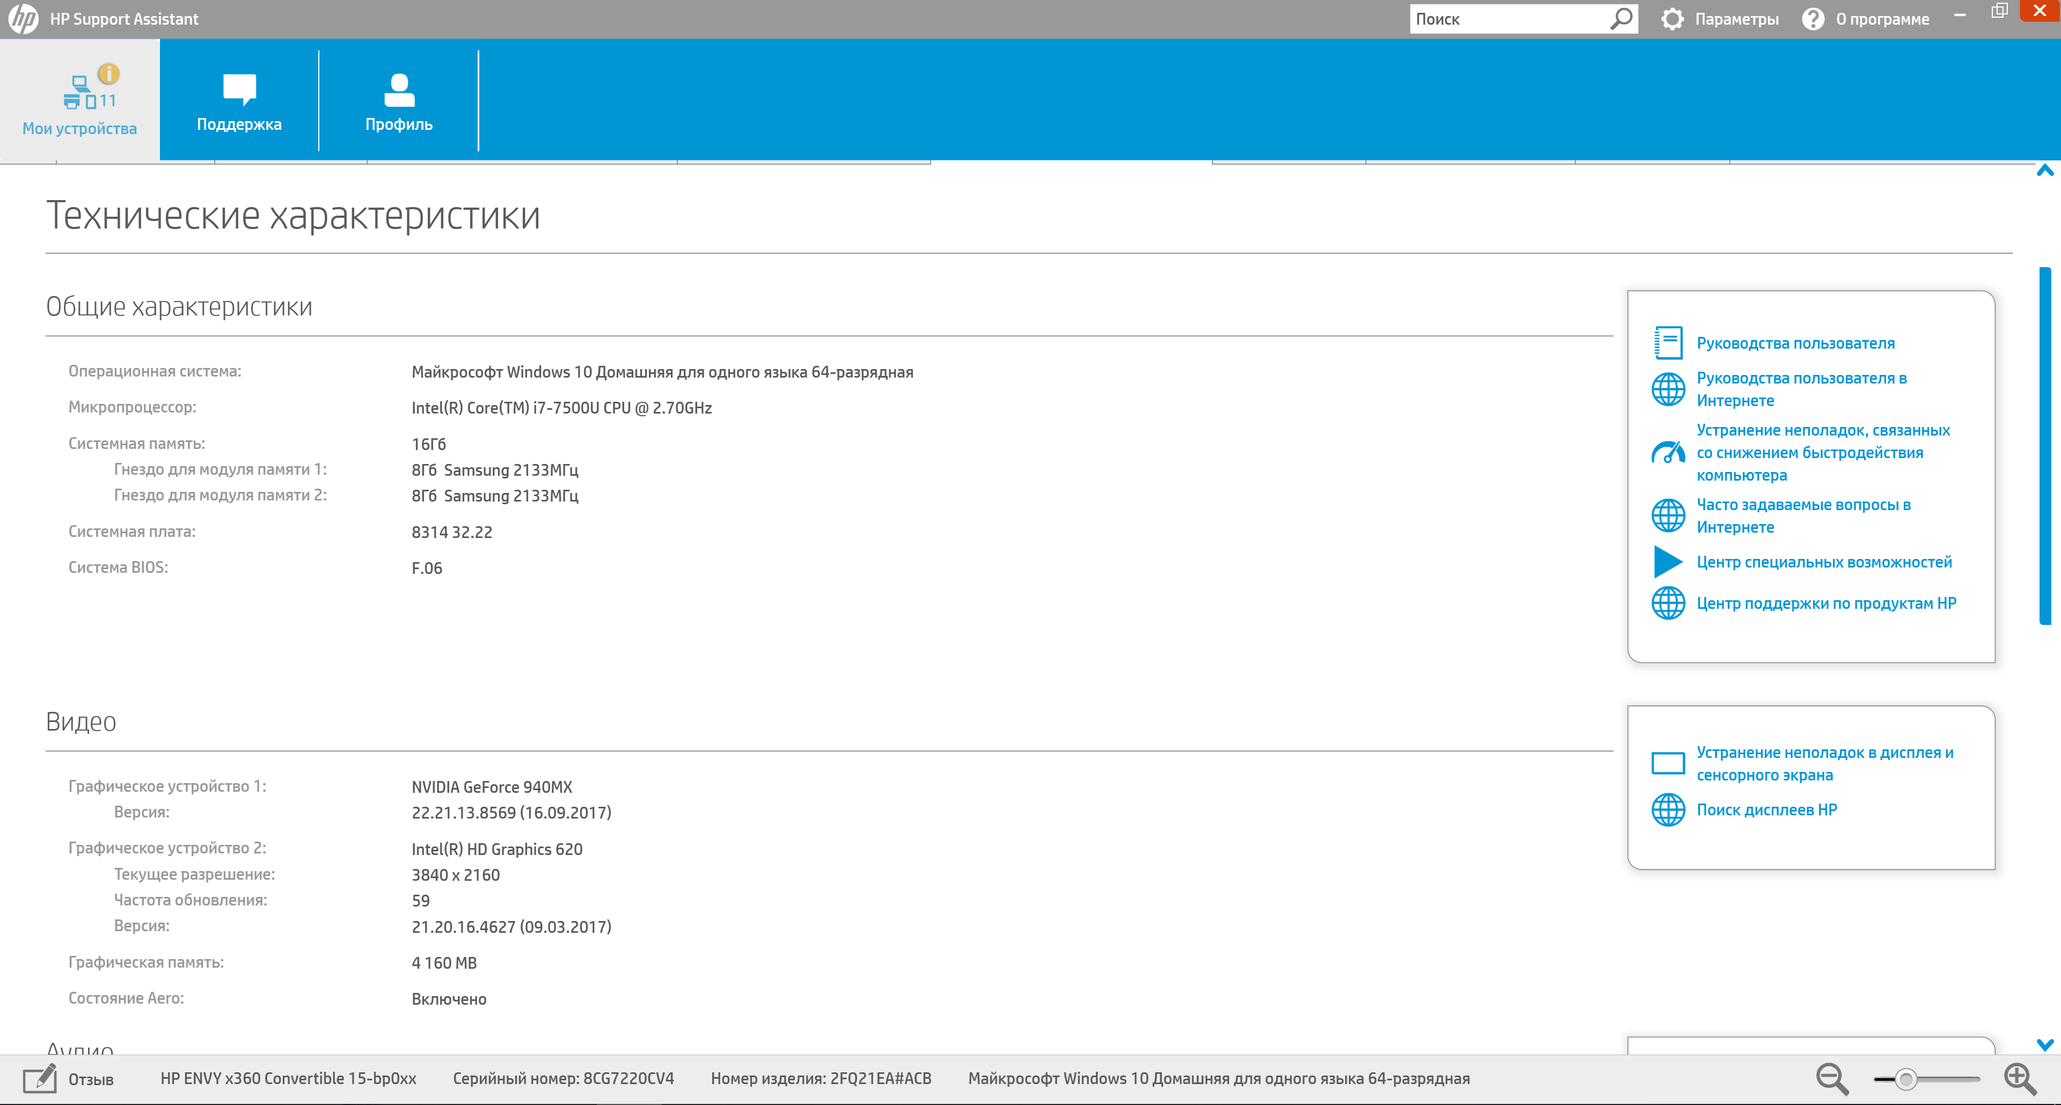Select system board value 8314 32.22
Viewport: 2061px width, 1105px height.
(452, 533)
